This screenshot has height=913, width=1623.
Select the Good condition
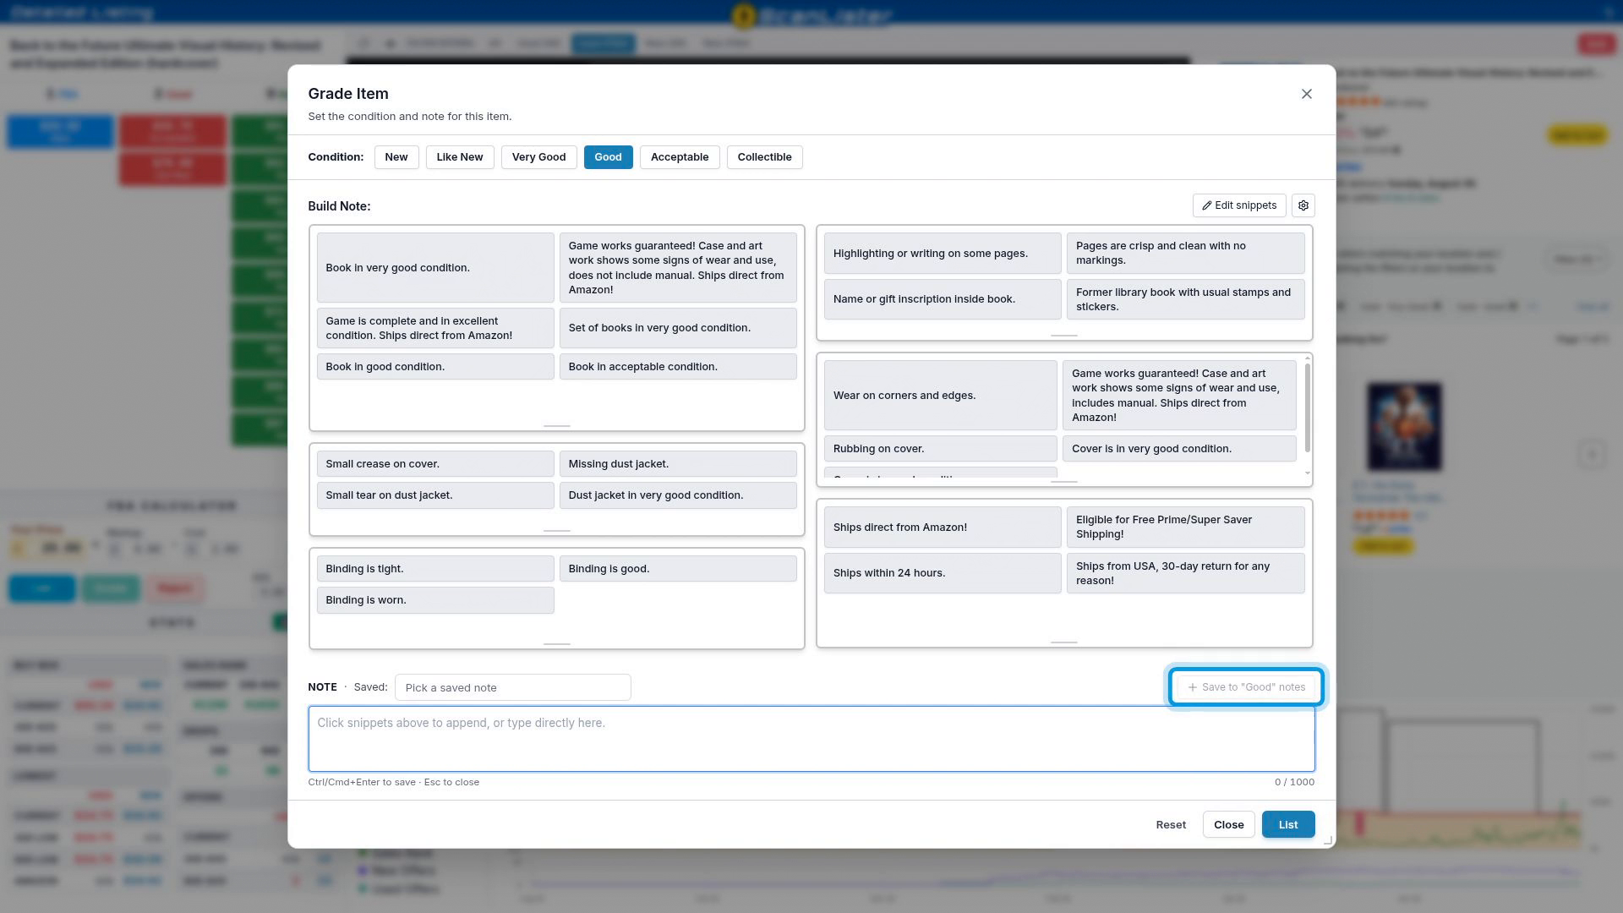(608, 157)
